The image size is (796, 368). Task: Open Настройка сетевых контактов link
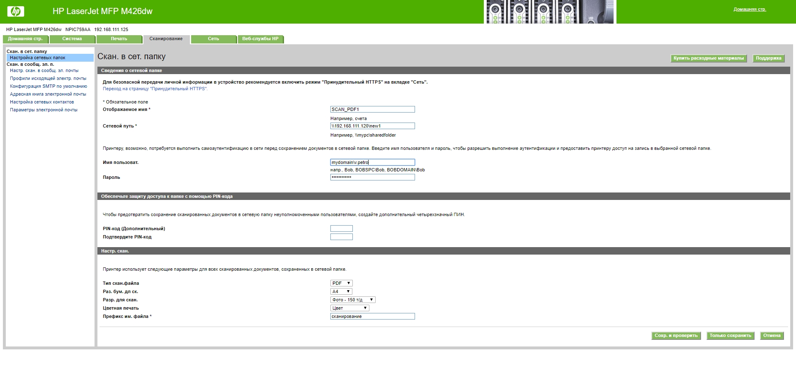42,102
